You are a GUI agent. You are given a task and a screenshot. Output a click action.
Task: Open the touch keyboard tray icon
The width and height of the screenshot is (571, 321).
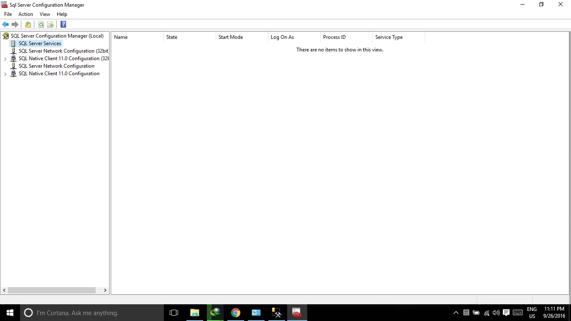click(x=517, y=313)
